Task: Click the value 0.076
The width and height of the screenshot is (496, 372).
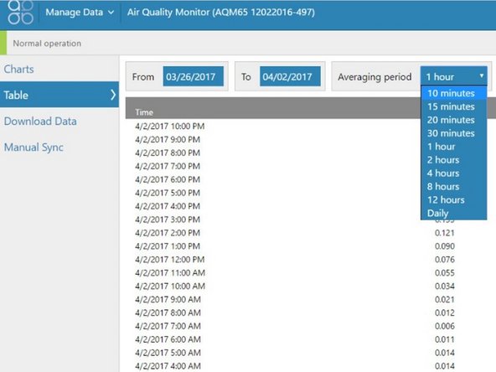Action: tap(444, 260)
